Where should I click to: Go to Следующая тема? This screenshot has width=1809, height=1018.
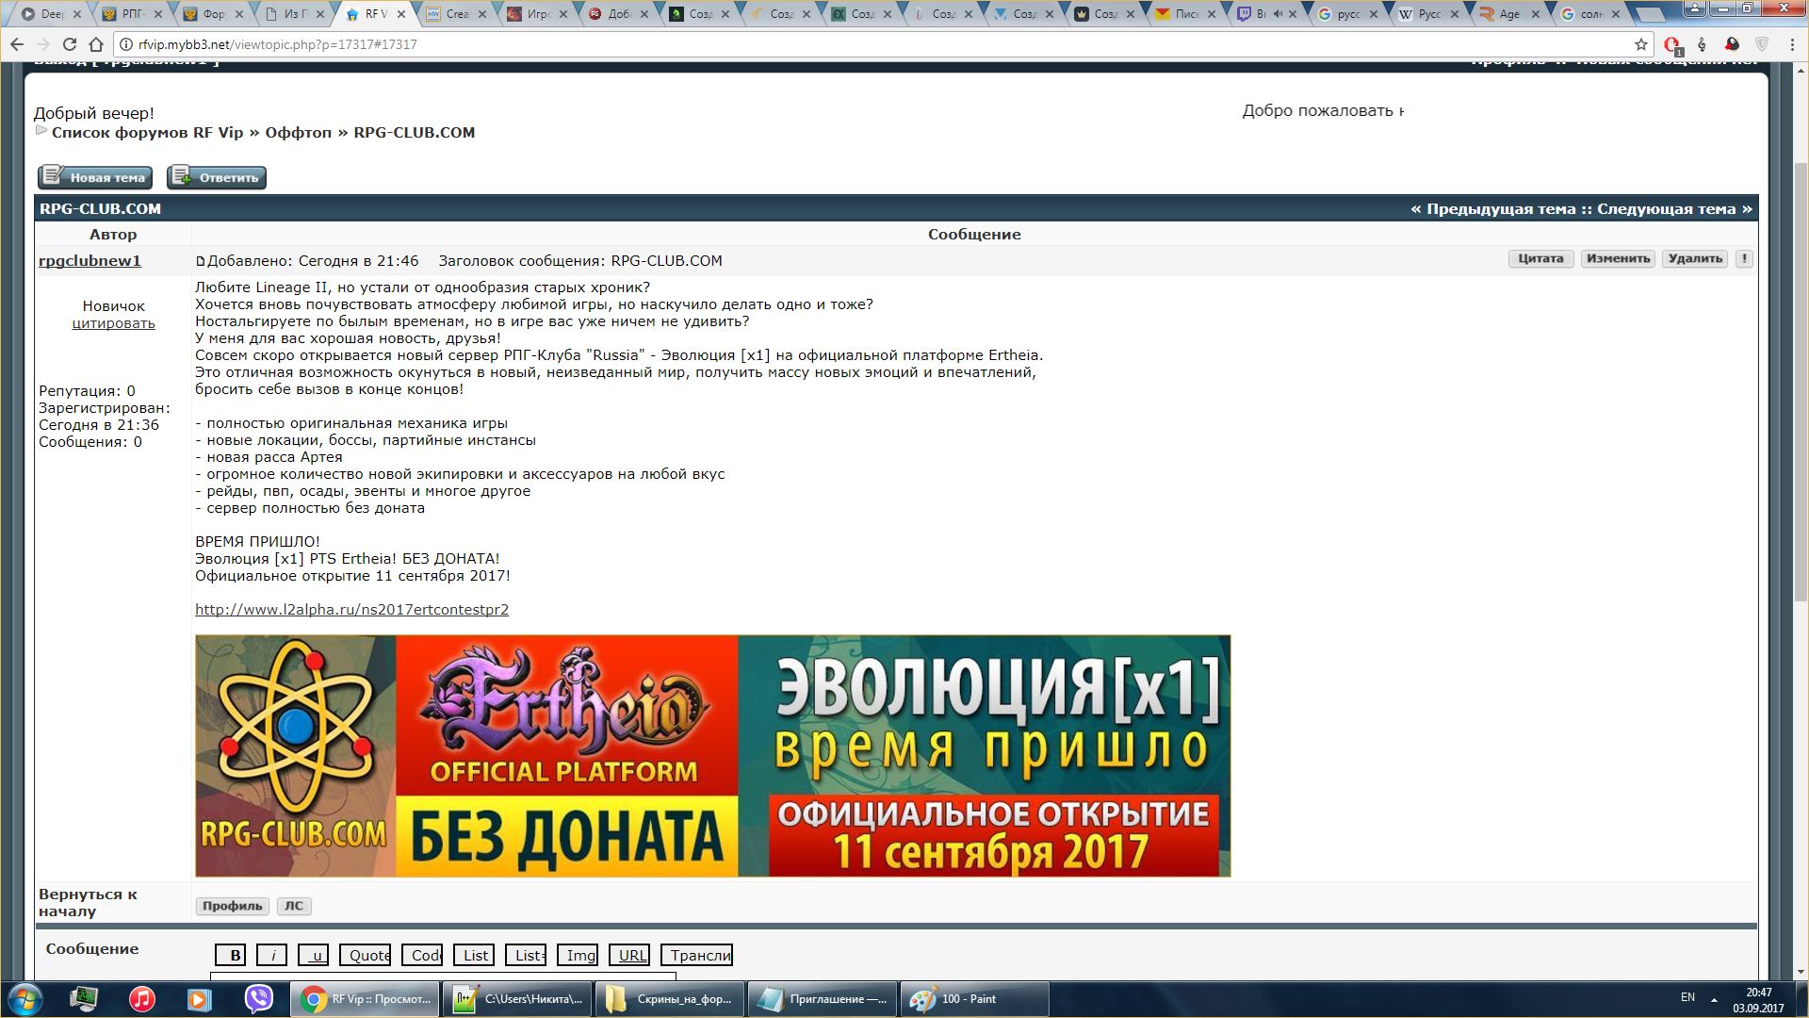[x=1666, y=209]
